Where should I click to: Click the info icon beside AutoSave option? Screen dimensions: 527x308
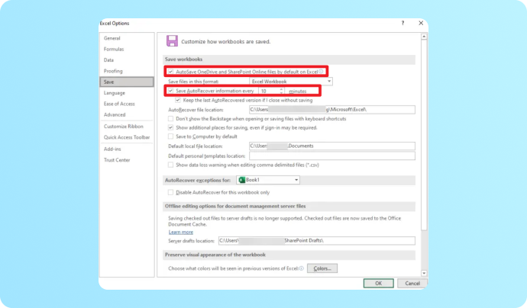click(321, 72)
